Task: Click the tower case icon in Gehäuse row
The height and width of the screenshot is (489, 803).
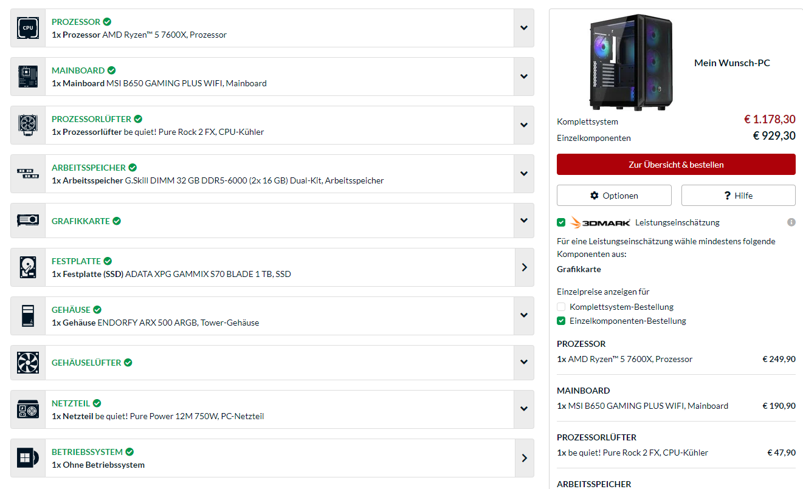Action: [x=28, y=316]
